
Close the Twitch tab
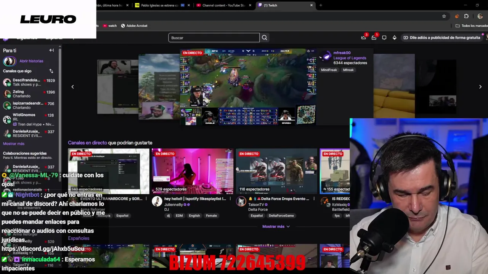coord(311,5)
